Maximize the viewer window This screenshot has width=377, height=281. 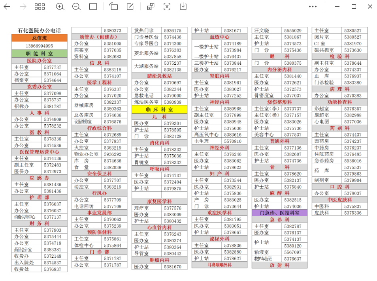[x=354, y=7]
